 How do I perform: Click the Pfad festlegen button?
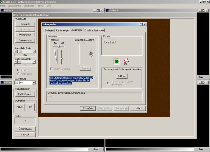[x=25, y=94]
